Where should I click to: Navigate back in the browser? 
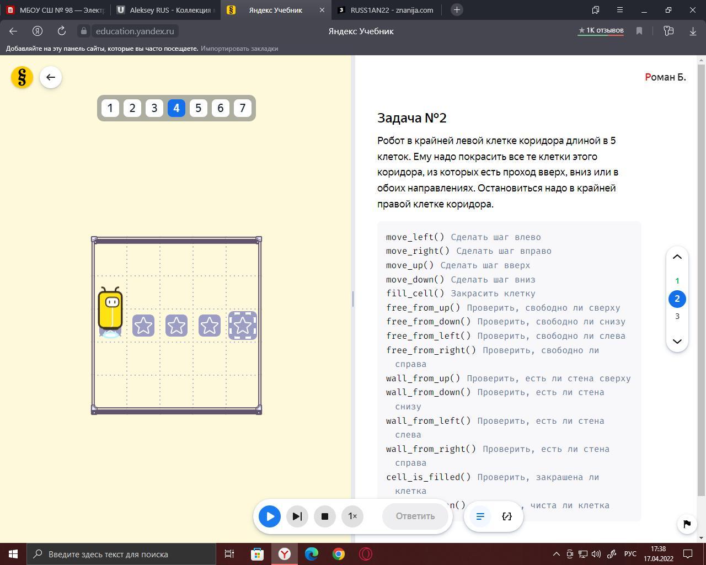13,31
